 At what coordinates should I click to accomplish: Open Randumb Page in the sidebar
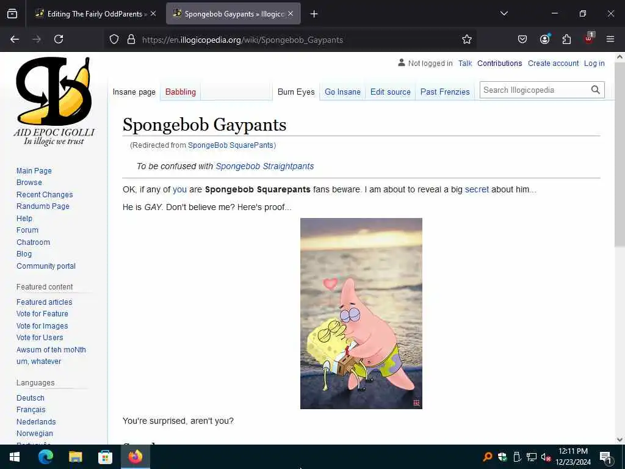pyautogui.click(x=43, y=206)
